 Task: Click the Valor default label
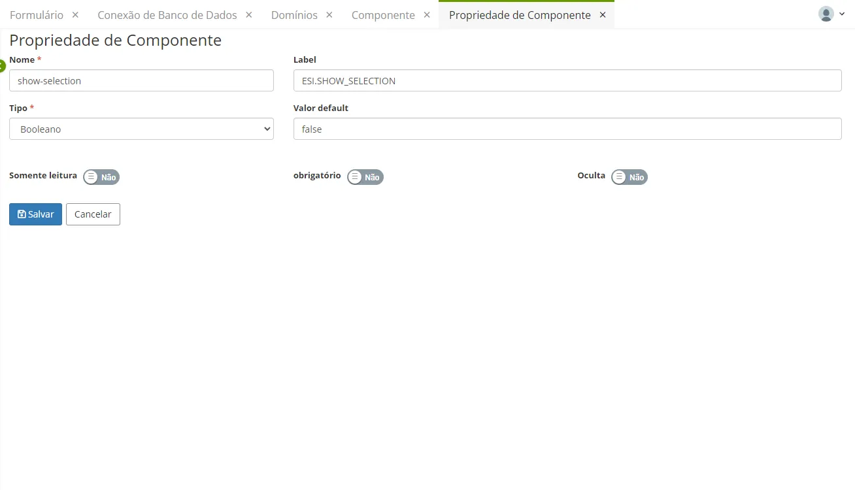pyautogui.click(x=321, y=108)
